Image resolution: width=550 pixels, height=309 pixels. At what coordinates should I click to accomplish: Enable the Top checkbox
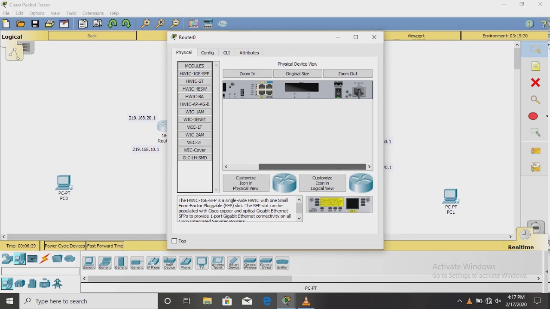[x=174, y=241]
